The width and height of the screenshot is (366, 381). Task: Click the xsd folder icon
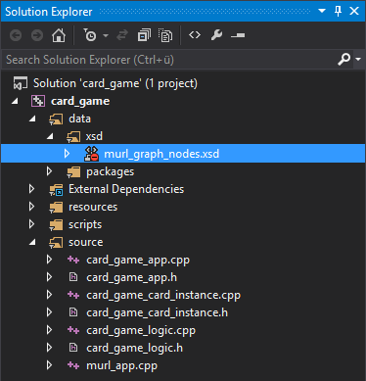tap(73, 137)
